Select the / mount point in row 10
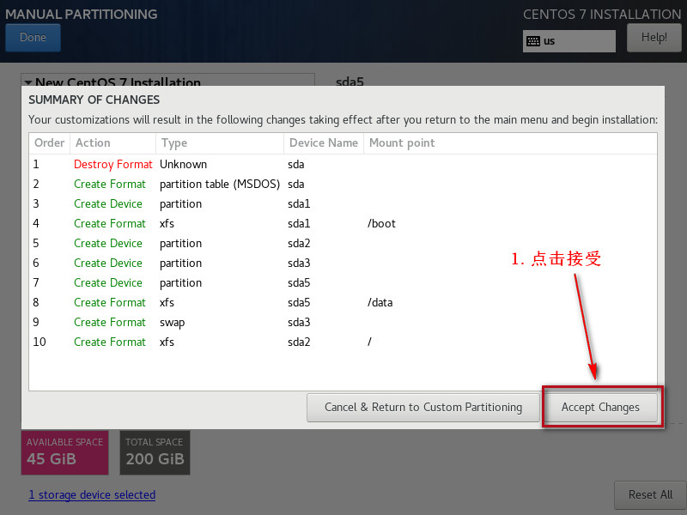 (x=369, y=342)
